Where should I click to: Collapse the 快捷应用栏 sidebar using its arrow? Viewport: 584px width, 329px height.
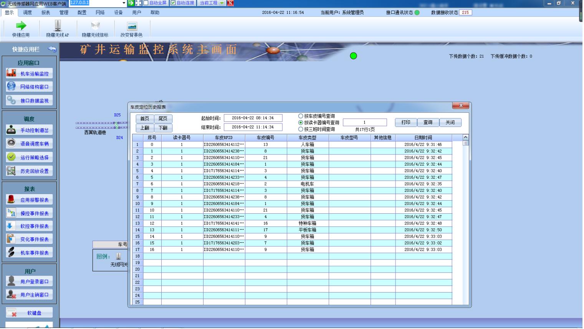[x=52, y=49]
